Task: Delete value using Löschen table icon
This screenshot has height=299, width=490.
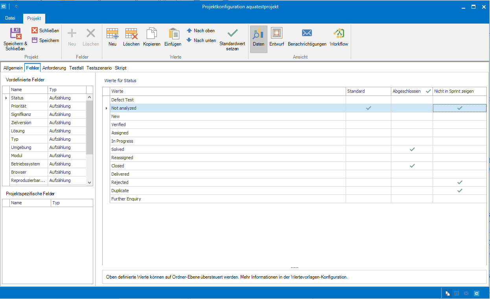Action: [131, 34]
